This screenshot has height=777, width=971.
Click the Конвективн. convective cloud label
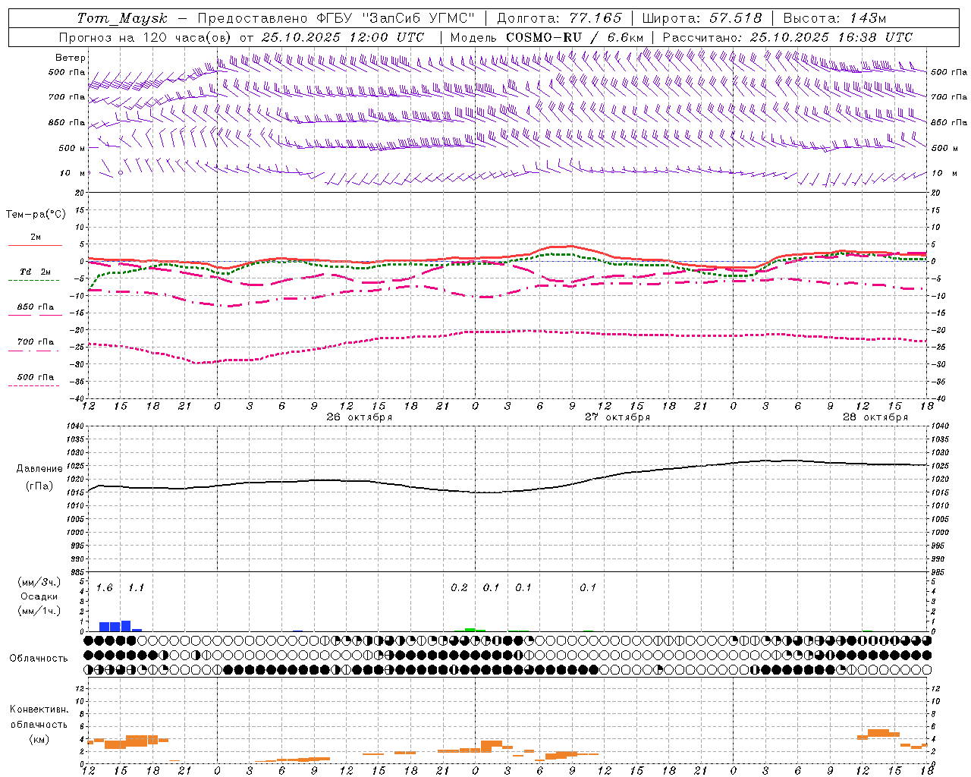click(x=39, y=709)
